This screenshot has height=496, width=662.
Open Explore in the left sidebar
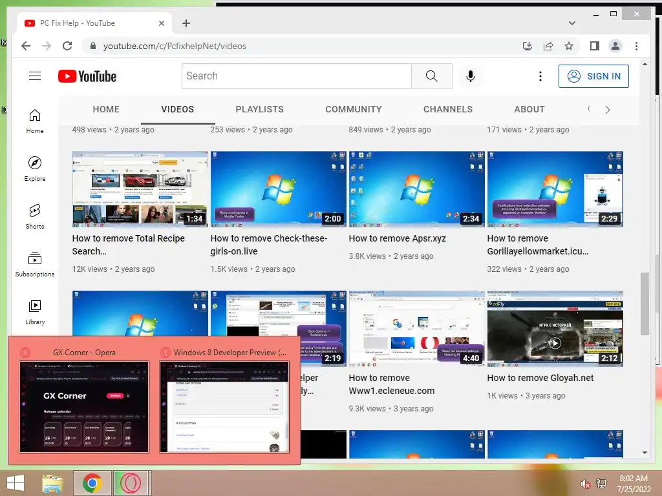[x=35, y=169]
